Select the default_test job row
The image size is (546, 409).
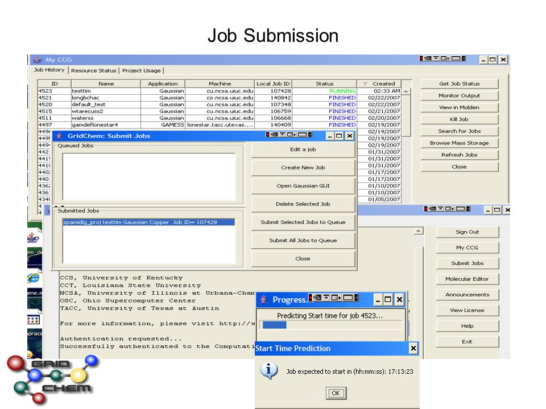pyautogui.click(x=220, y=105)
